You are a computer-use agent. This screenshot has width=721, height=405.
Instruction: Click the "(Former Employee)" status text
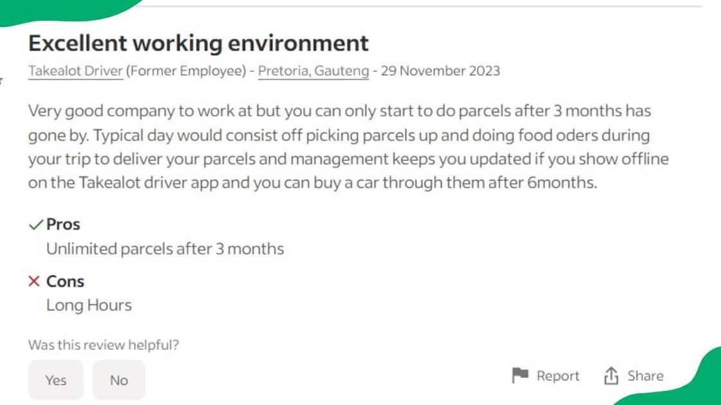pyautogui.click(x=186, y=71)
